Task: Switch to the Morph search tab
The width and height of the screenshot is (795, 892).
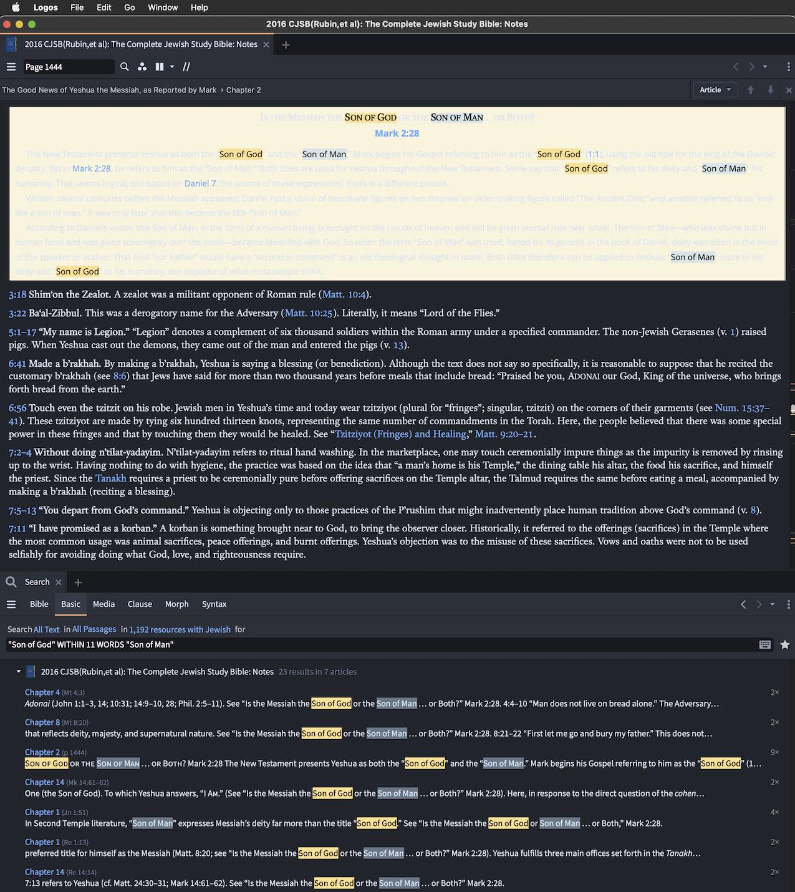Action: 176,604
